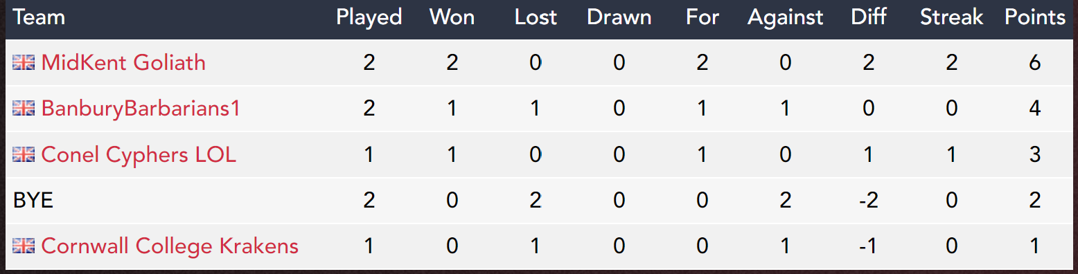Click the UK flag beside Cornwall College Krakens
Image resolution: width=1078 pixels, height=274 pixels.
(24, 246)
